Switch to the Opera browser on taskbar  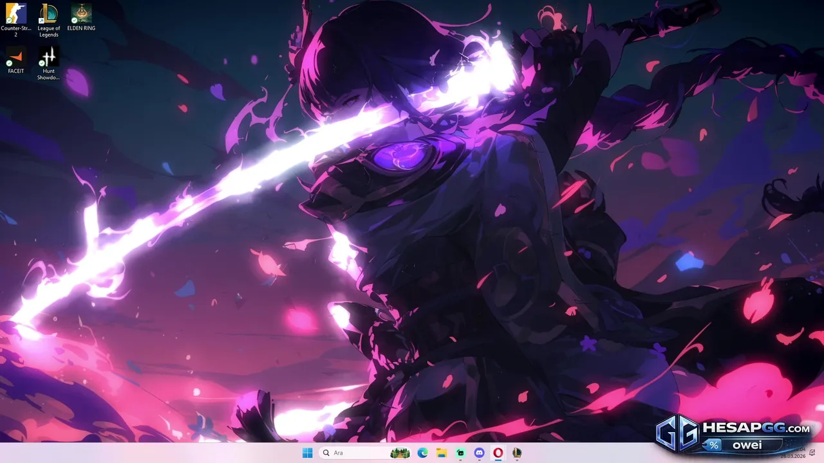[498, 453]
